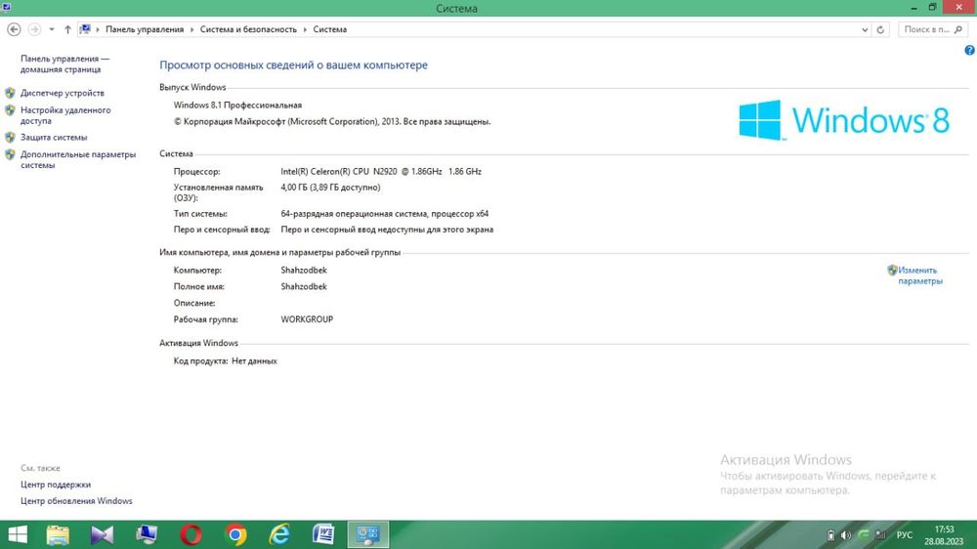Click the system icon in the title bar
The width and height of the screenshot is (977, 549).
pyautogui.click(x=7, y=7)
